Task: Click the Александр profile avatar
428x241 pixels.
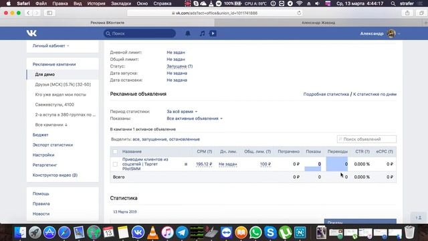Action: 391,33
